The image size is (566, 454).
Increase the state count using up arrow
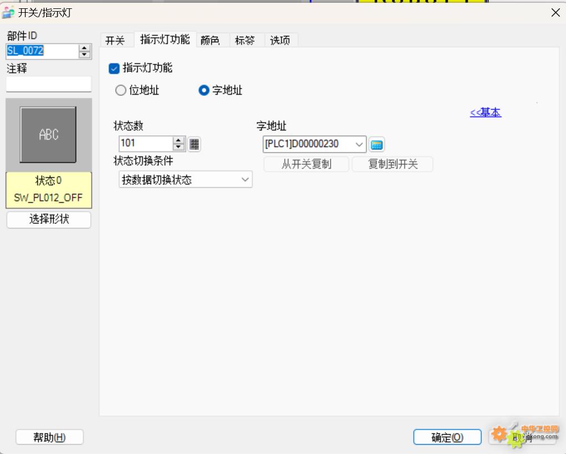[179, 141]
